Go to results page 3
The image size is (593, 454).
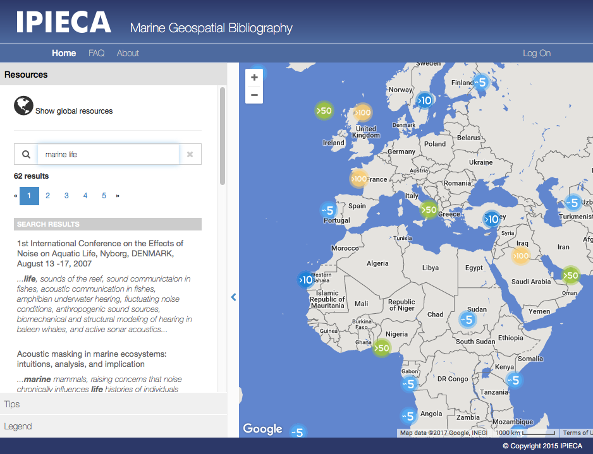[66, 196]
